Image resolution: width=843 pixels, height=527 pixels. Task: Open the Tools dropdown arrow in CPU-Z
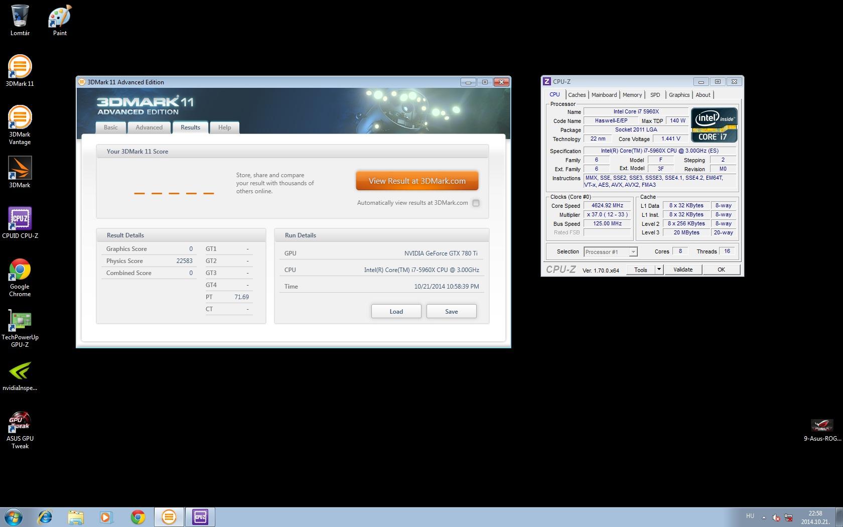pyautogui.click(x=659, y=270)
